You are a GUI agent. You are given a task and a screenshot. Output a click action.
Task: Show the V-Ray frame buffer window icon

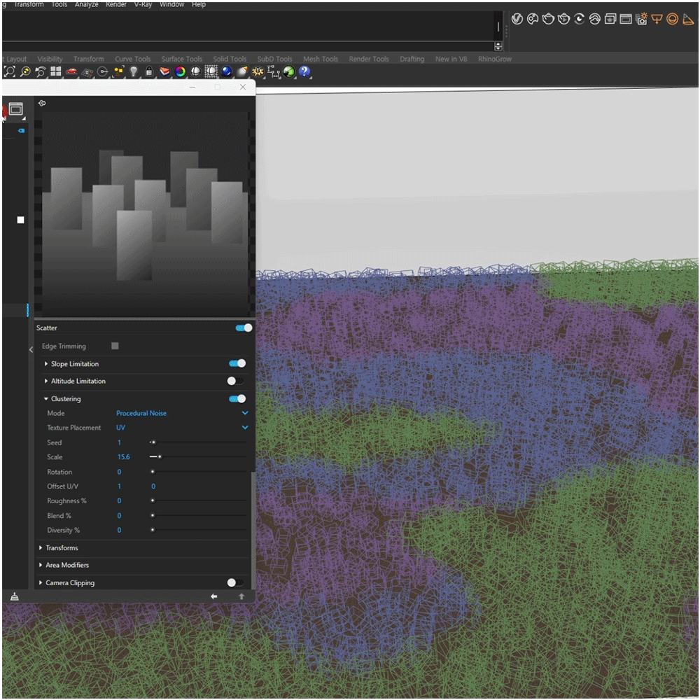pos(626,19)
